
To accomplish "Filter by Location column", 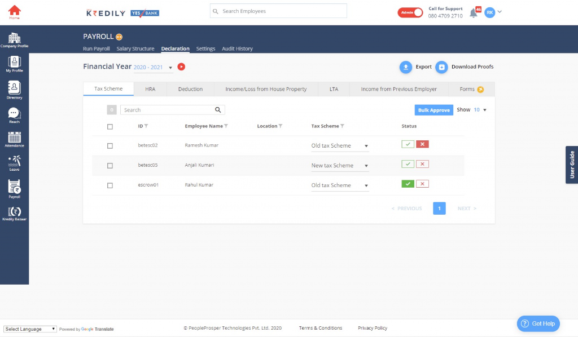I will pyautogui.click(x=281, y=126).
